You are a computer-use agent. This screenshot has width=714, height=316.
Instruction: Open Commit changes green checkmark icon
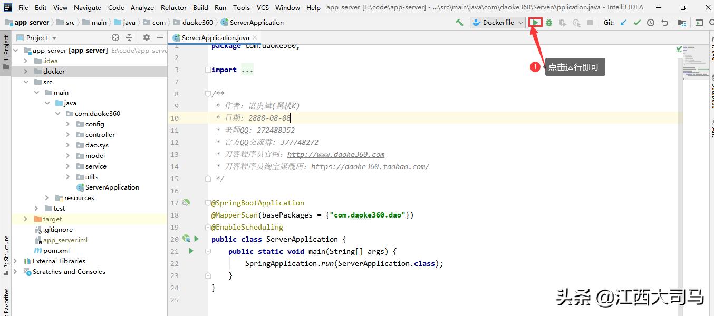tap(637, 22)
